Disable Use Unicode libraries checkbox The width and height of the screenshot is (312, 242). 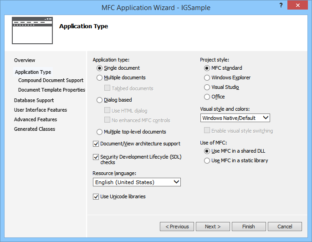96,197
